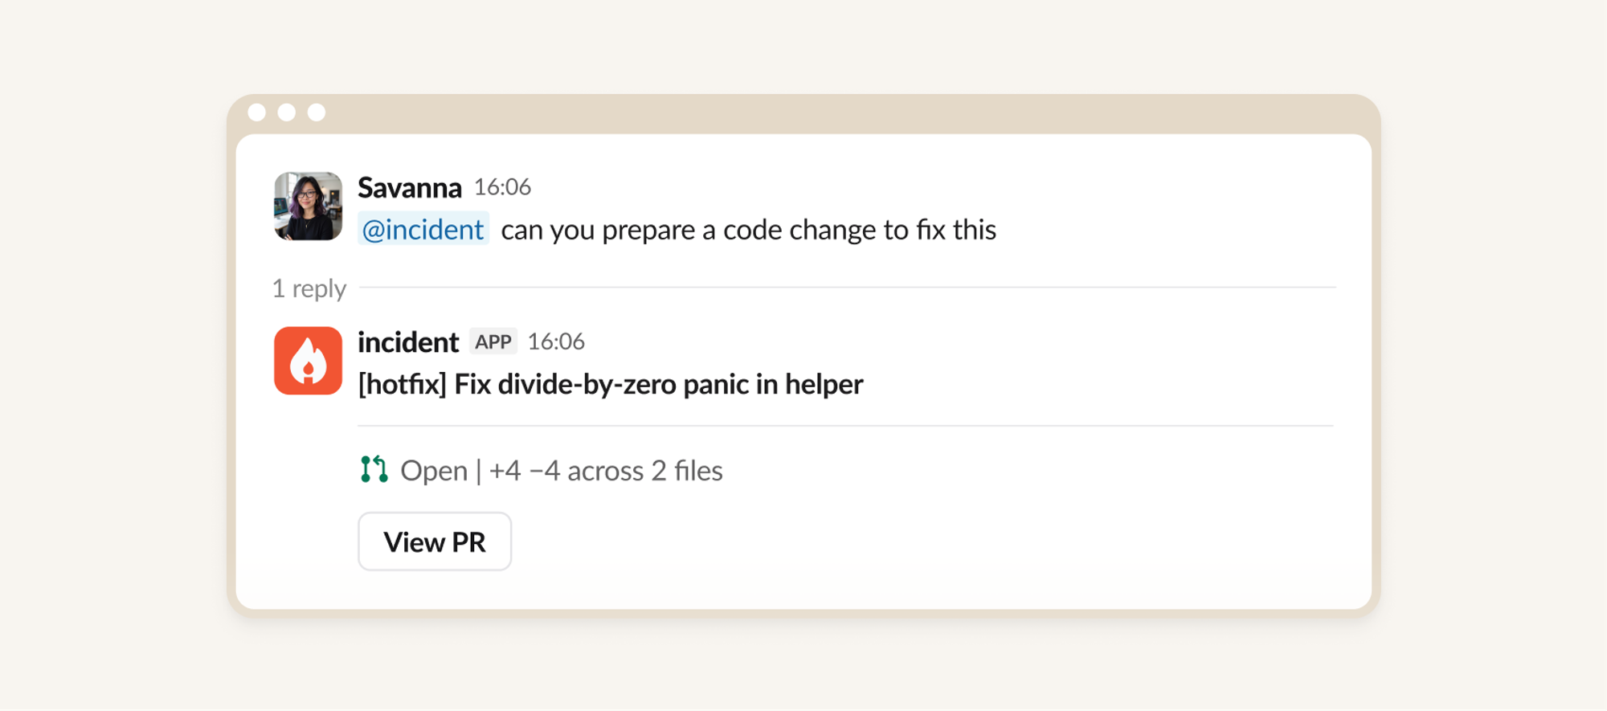Click the first window control dot
Viewport: 1607px width, 711px height.
click(257, 112)
